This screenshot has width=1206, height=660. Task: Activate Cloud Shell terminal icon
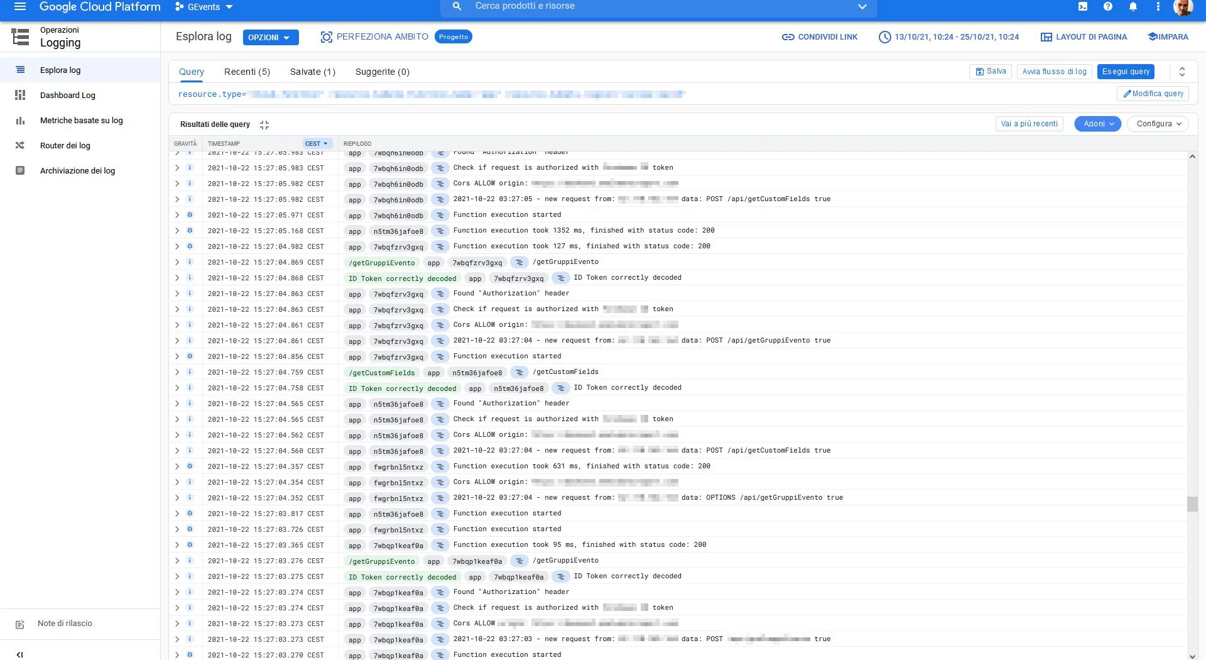1083,7
